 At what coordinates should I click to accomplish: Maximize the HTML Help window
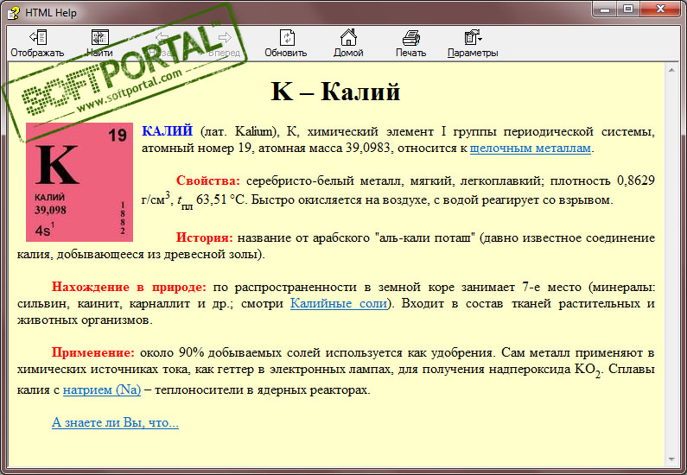click(628, 9)
